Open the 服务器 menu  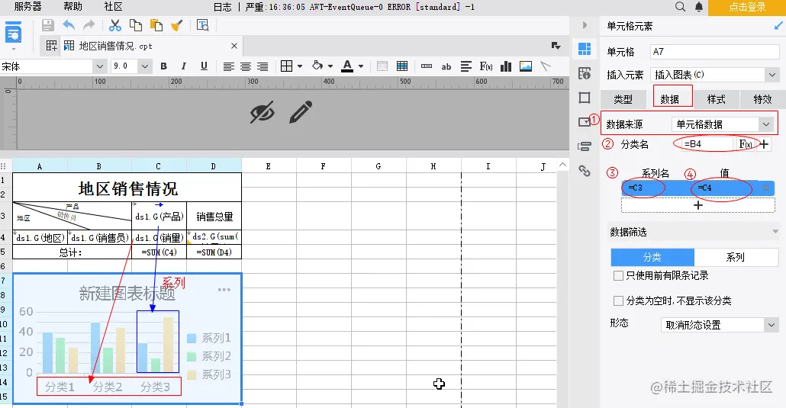28,7
